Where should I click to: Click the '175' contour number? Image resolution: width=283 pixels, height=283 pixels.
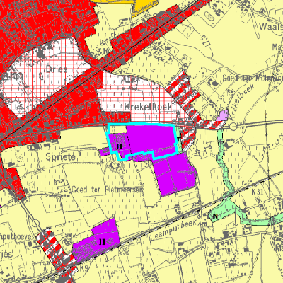click(x=205, y=41)
